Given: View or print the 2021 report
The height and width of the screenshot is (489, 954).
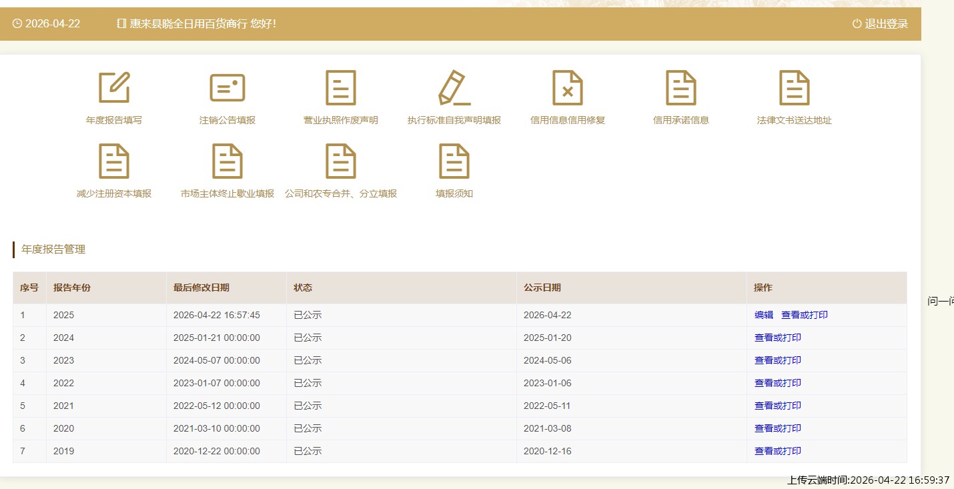Looking at the screenshot, I should click(x=778, y=406).
